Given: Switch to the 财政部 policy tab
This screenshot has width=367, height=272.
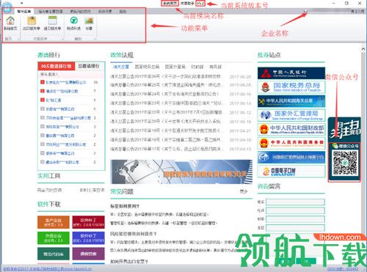Looking at the screenshot, I should (197, 67).
